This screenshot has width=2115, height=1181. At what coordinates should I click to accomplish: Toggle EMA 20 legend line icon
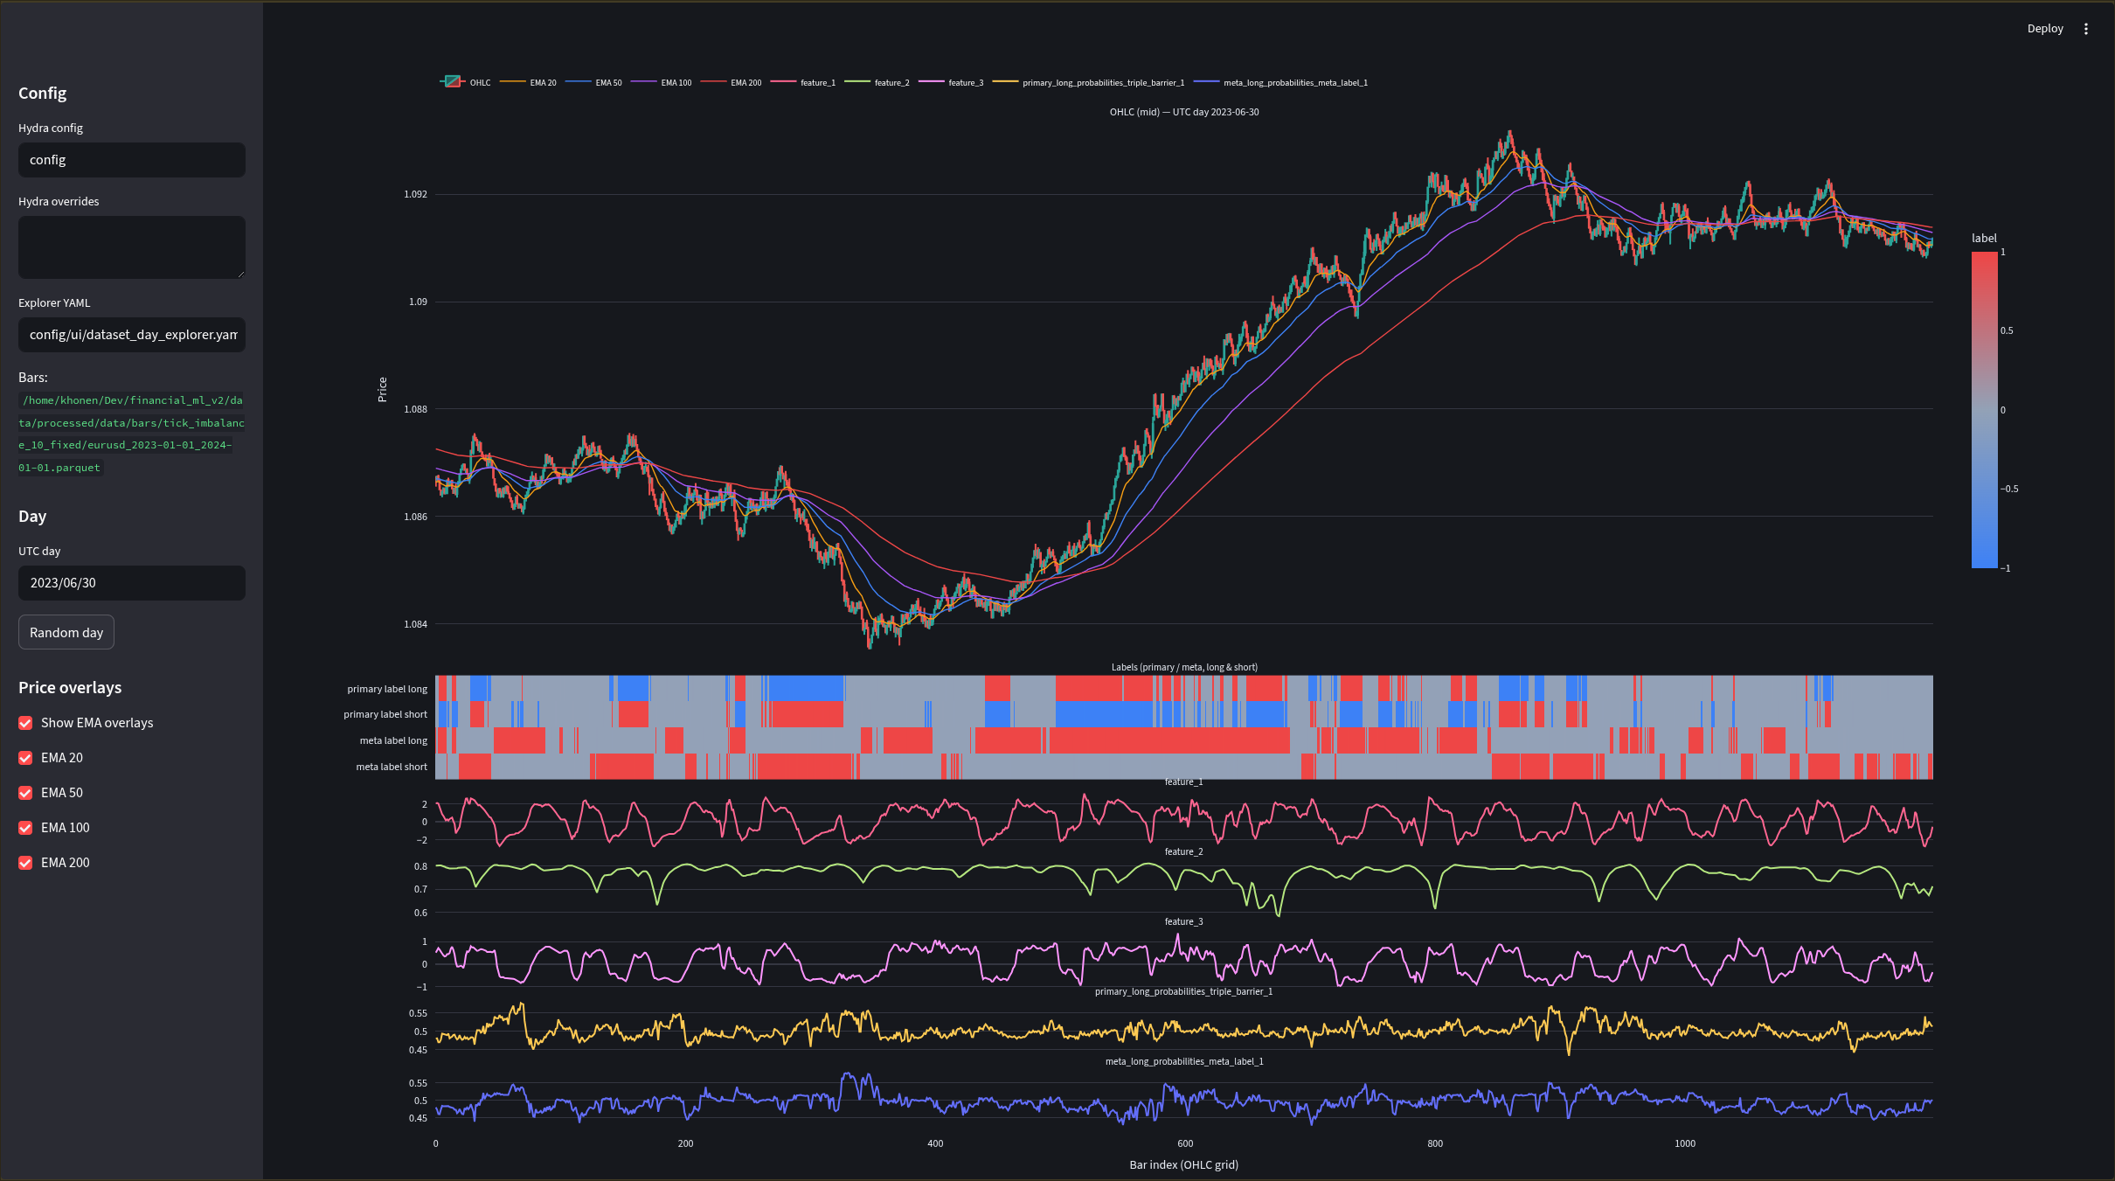[x=512, y=82]
